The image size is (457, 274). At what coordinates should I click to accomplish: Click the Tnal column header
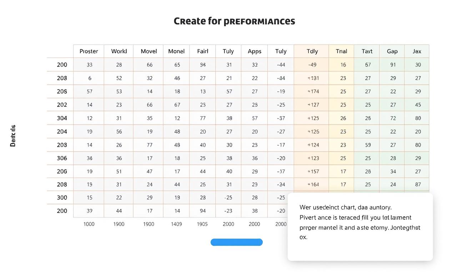341,51
